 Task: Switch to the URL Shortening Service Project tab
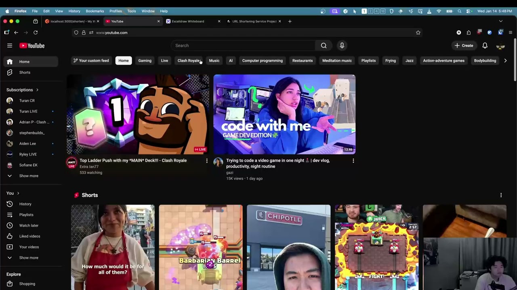254,21
